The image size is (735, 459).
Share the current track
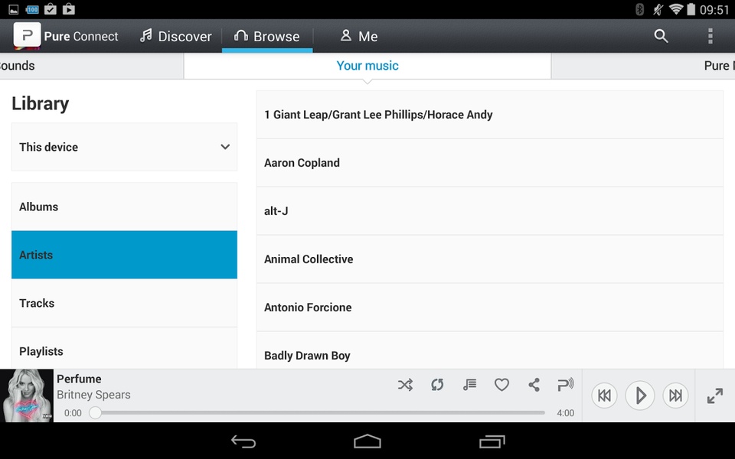pos(534,385)
